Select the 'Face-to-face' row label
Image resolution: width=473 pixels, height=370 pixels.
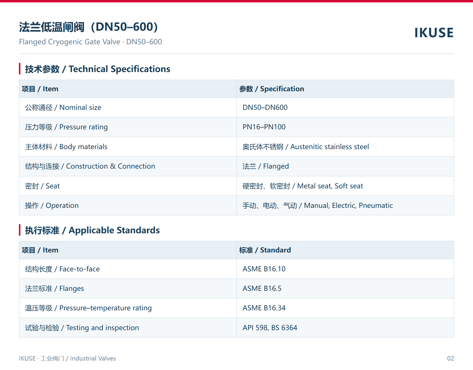62,269
